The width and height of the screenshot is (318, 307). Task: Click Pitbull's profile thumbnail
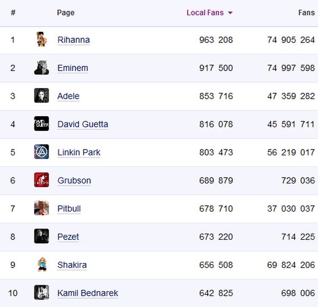41,208
